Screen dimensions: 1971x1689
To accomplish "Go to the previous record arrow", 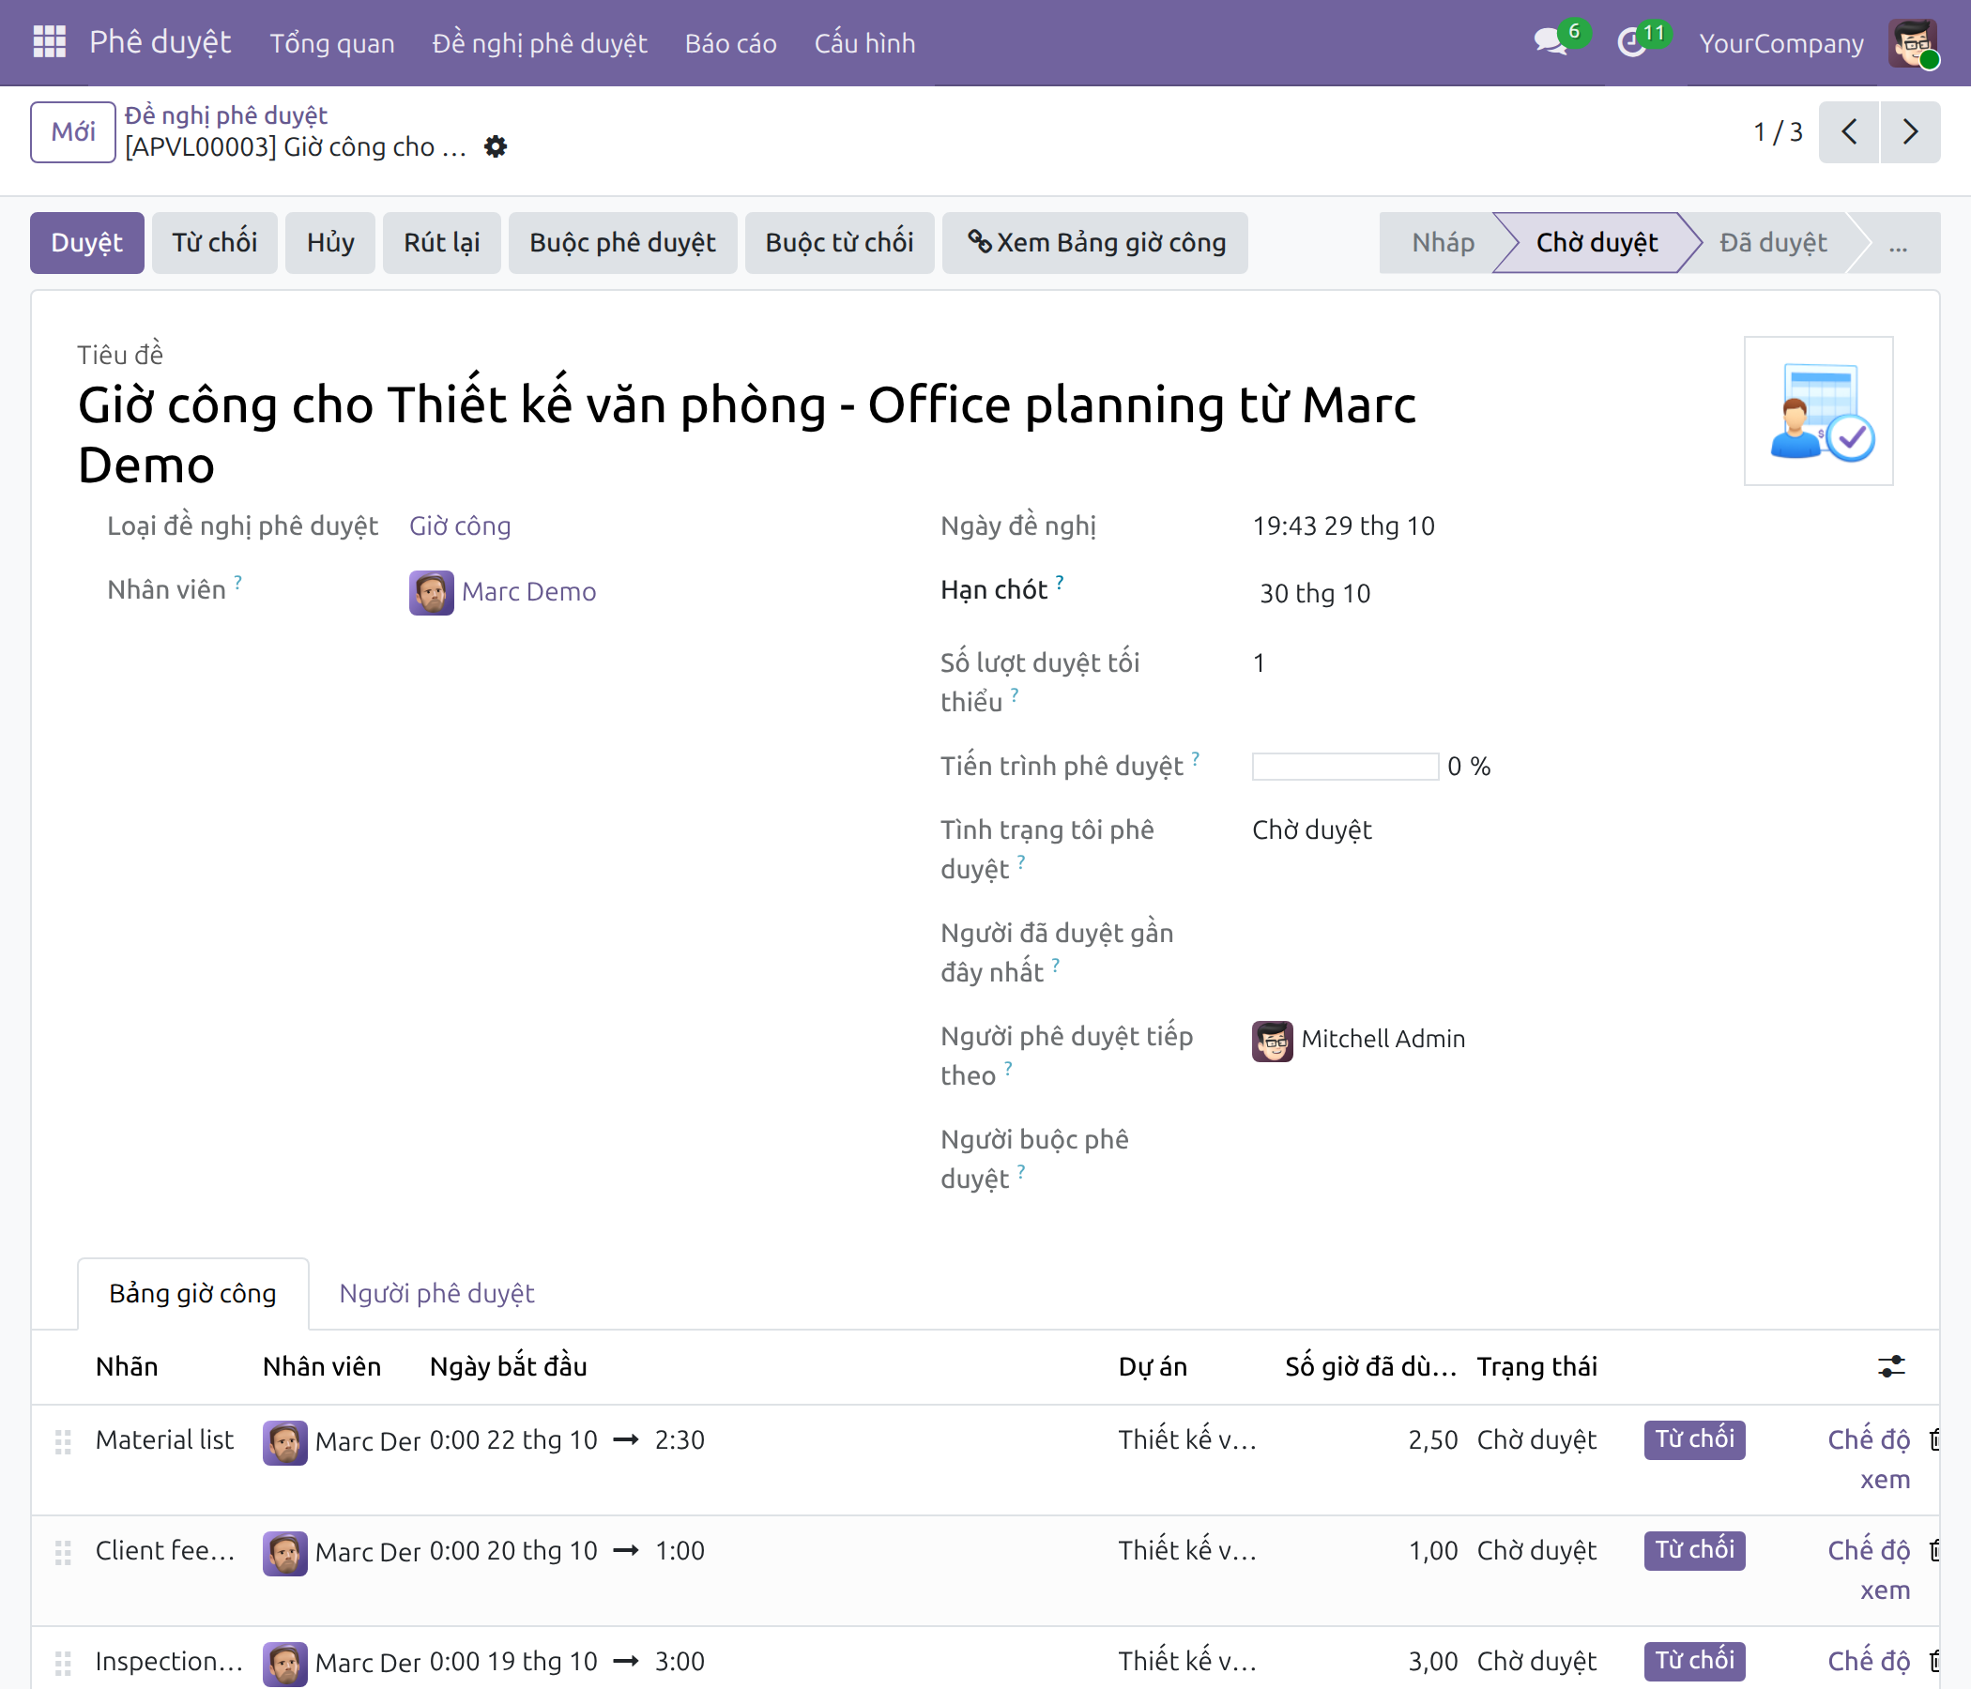I will 1848,131.
